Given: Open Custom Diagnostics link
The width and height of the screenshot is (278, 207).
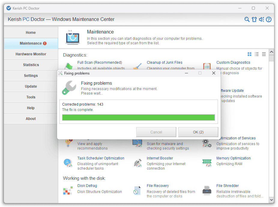Looking at the screenshot, I should [233, 63].
